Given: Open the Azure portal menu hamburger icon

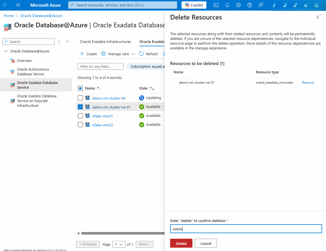Looking at the screenshot, I should pyautogui.click(x=18, y=5).
